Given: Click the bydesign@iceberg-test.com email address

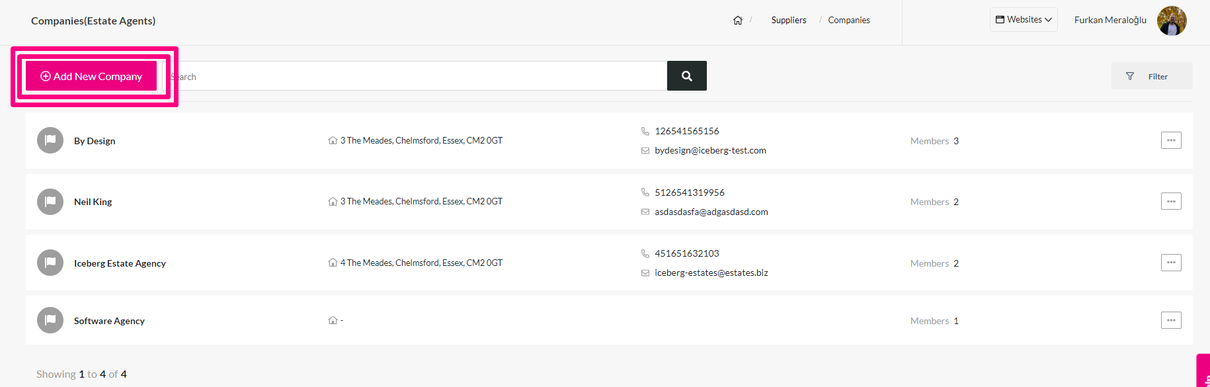Looking at the screenshot, I should pos(710,151).
